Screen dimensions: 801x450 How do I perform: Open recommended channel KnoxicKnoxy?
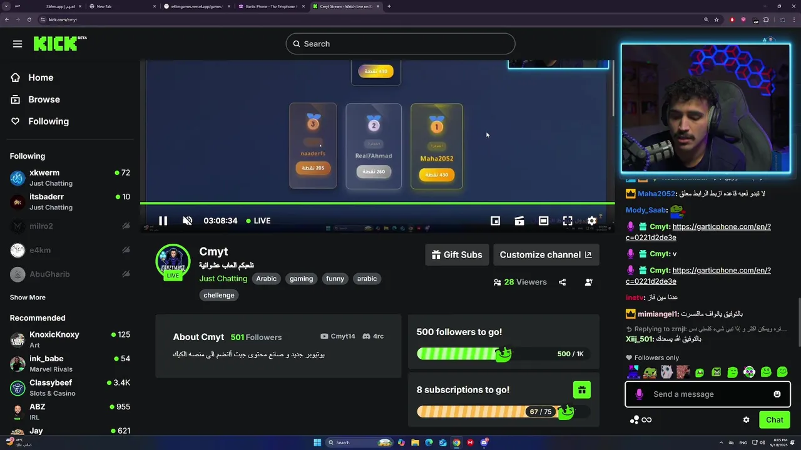70,339
